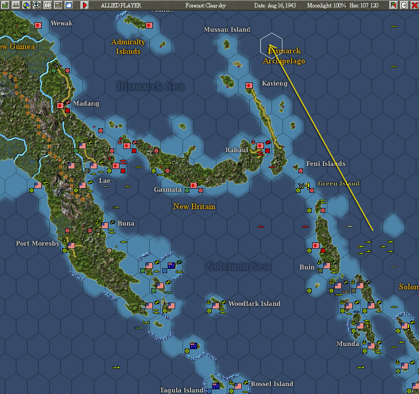
Task: Select the highlighted white hex outline
Action: (x=271, y=46)
